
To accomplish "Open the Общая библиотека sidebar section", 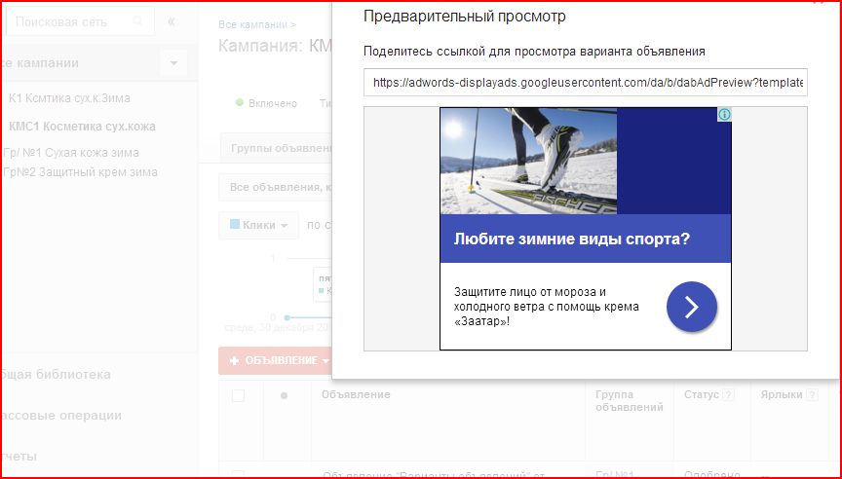I will pos(56,375).
